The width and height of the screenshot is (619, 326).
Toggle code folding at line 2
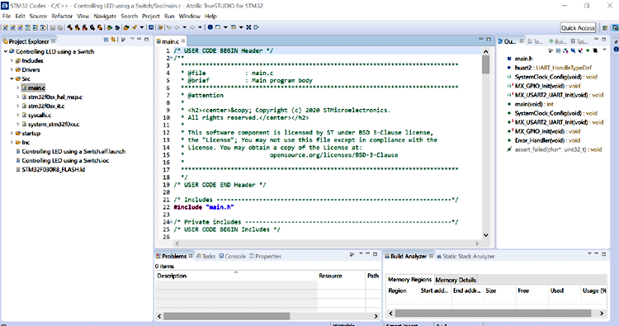point(171,58)
